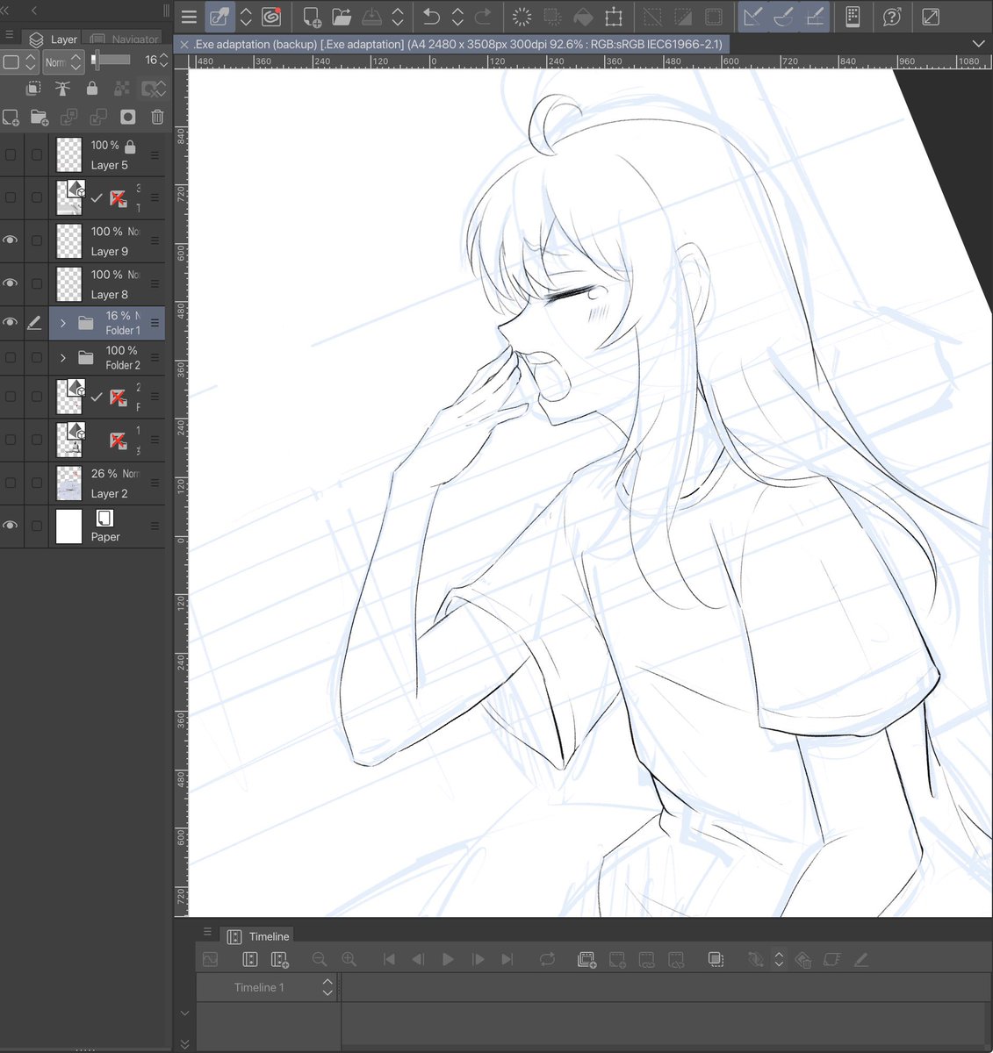993x1053 pixels.
Task: Undo the last stroke
Action: pyautogui.click(x=431, y=17)
